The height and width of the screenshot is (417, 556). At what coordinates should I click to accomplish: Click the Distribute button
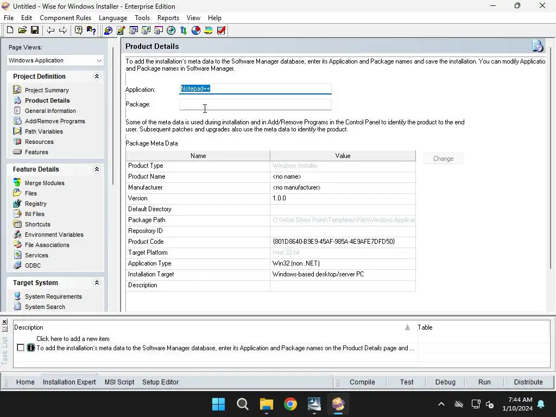pyautogui.click(x=528, y=382)
